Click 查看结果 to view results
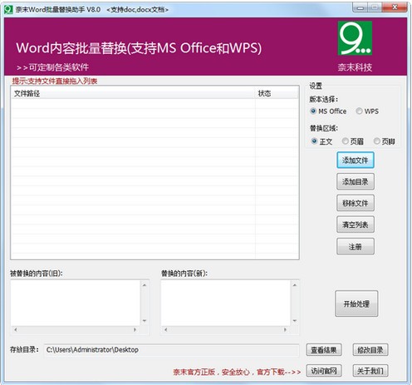The width and height of the screenshot is (412, 385). click(324, 350)
